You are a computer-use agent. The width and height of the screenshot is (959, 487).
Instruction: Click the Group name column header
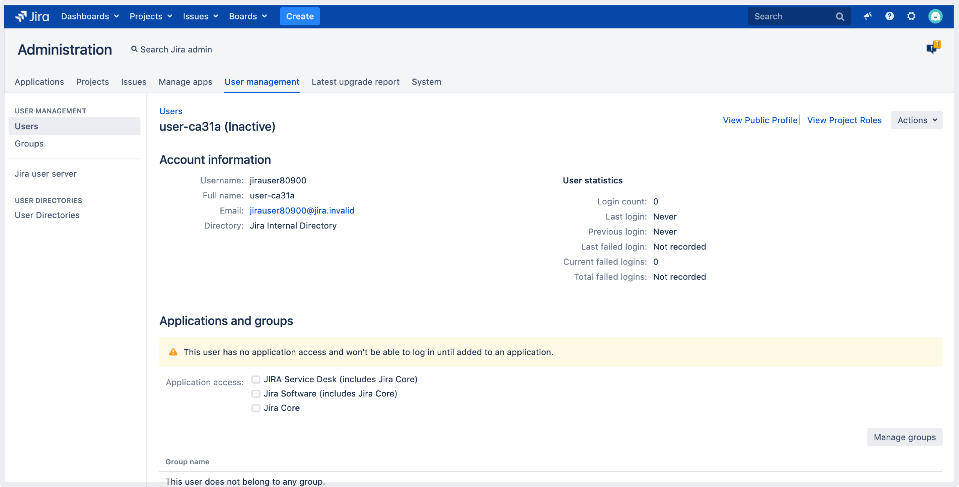187,462
